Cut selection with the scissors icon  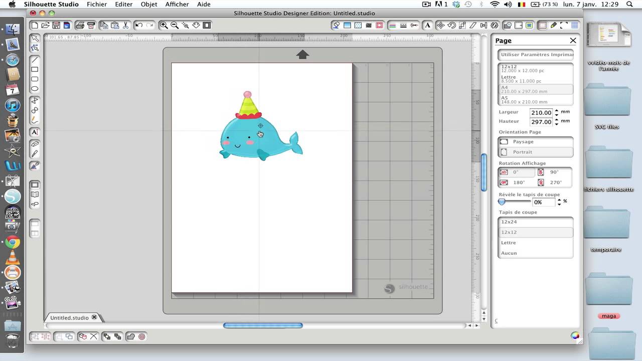pos(125,25)
